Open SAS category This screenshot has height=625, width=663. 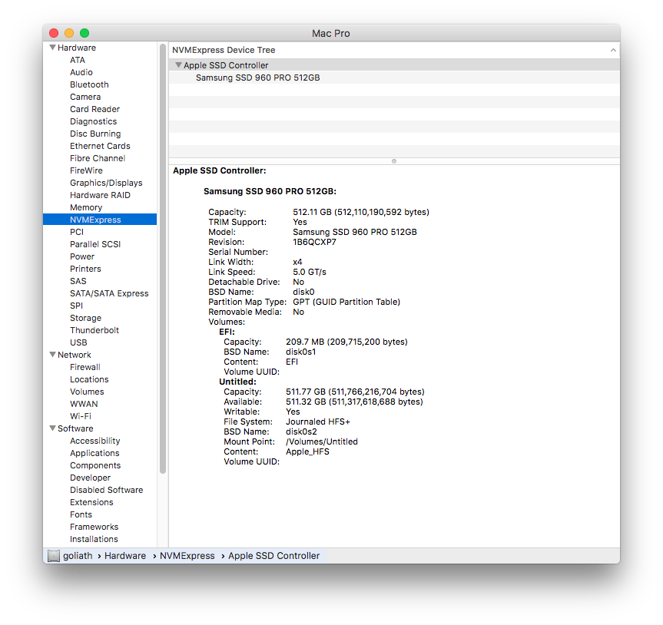78,280
